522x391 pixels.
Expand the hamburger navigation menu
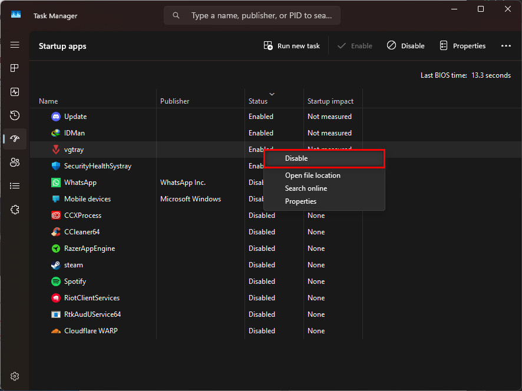click(x=15, y=45)
